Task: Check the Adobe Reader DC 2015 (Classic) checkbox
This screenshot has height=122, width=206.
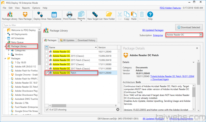Action: 47,56
